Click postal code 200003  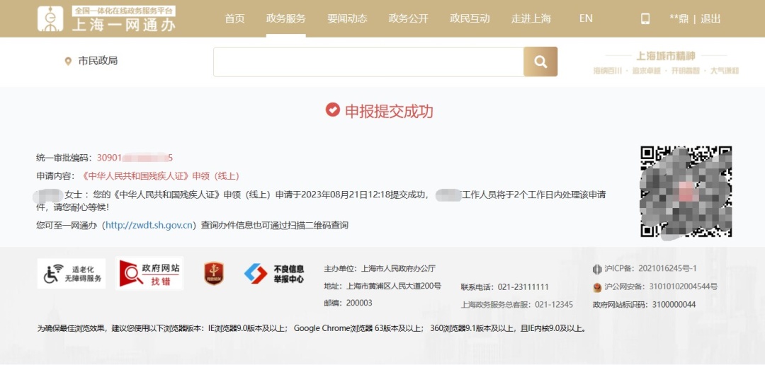tap(348, 303)
